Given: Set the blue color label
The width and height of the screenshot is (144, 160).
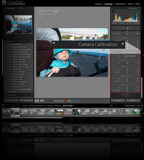Looking at the screenshot, I should [74, 101].
